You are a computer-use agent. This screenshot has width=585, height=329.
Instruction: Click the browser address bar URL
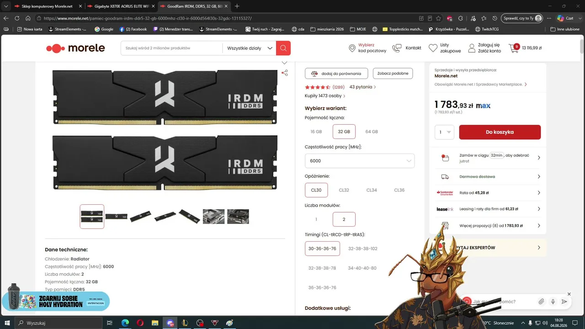pyautogui.click(x=148, y=18)
